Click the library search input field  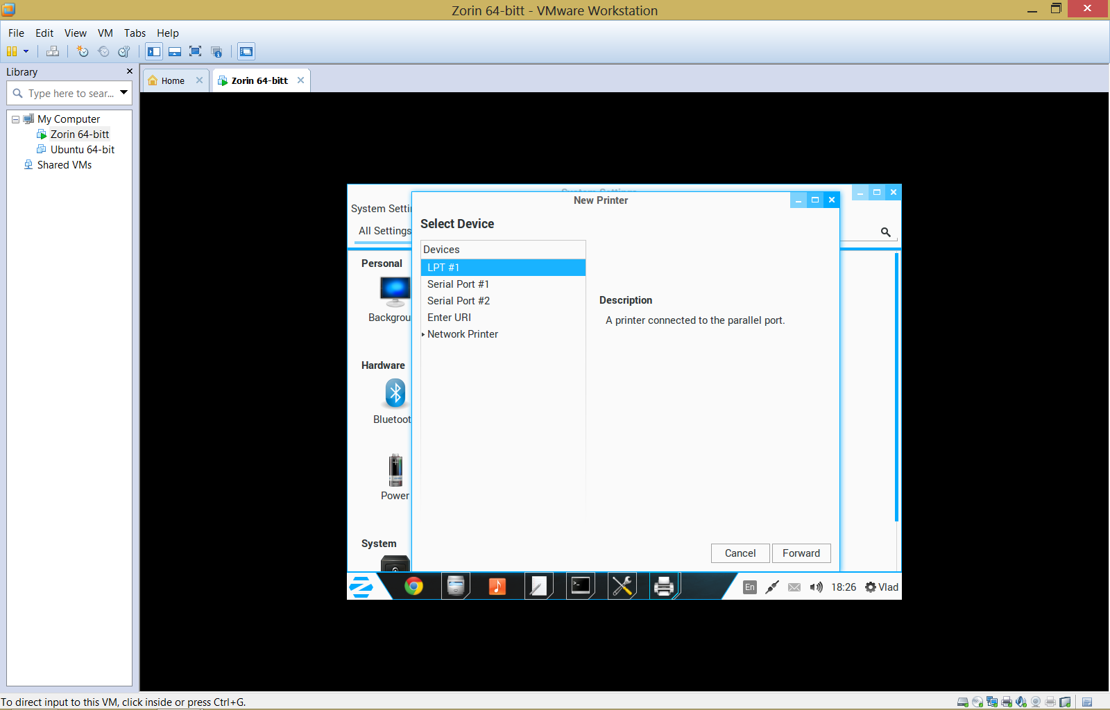(69, 93)
